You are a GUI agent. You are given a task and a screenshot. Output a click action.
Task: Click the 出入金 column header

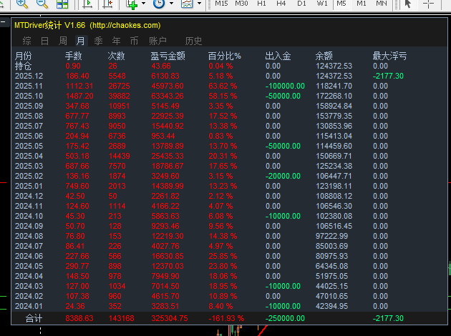coord(278,56)
